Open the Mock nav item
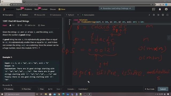 (37, 9)
